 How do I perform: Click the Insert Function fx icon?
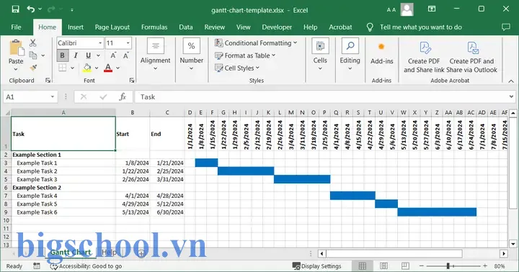click(123, 97)
